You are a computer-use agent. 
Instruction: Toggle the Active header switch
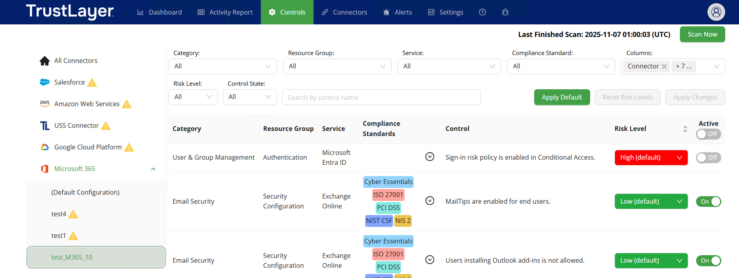click(708, 134)
